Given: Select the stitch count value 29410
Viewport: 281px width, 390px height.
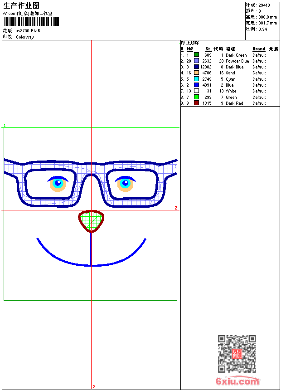Looking at the screenshot, I should pyautogui.click(x=264, y=5).
